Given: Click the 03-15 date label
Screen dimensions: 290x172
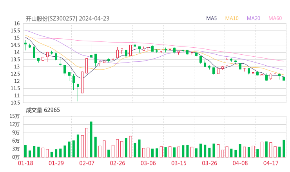Looking at the screenshot, I should pyautogui.click(x=179, y=163).
